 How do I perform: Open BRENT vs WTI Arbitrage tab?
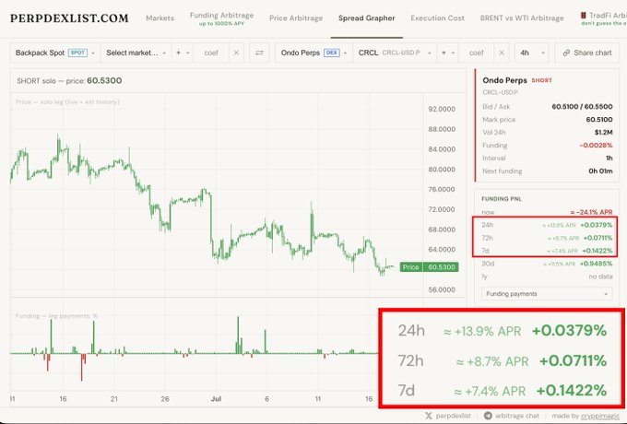point(522,18)
